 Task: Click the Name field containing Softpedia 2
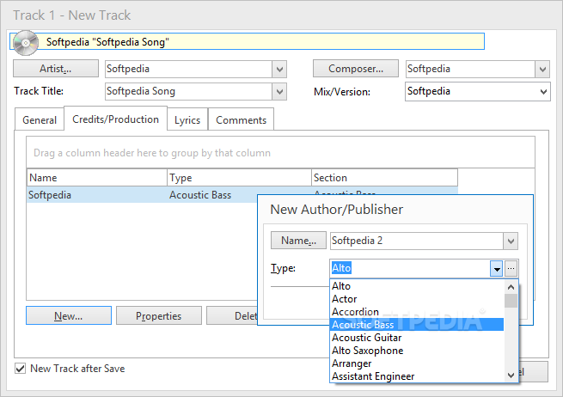click(x=417, y=241)
